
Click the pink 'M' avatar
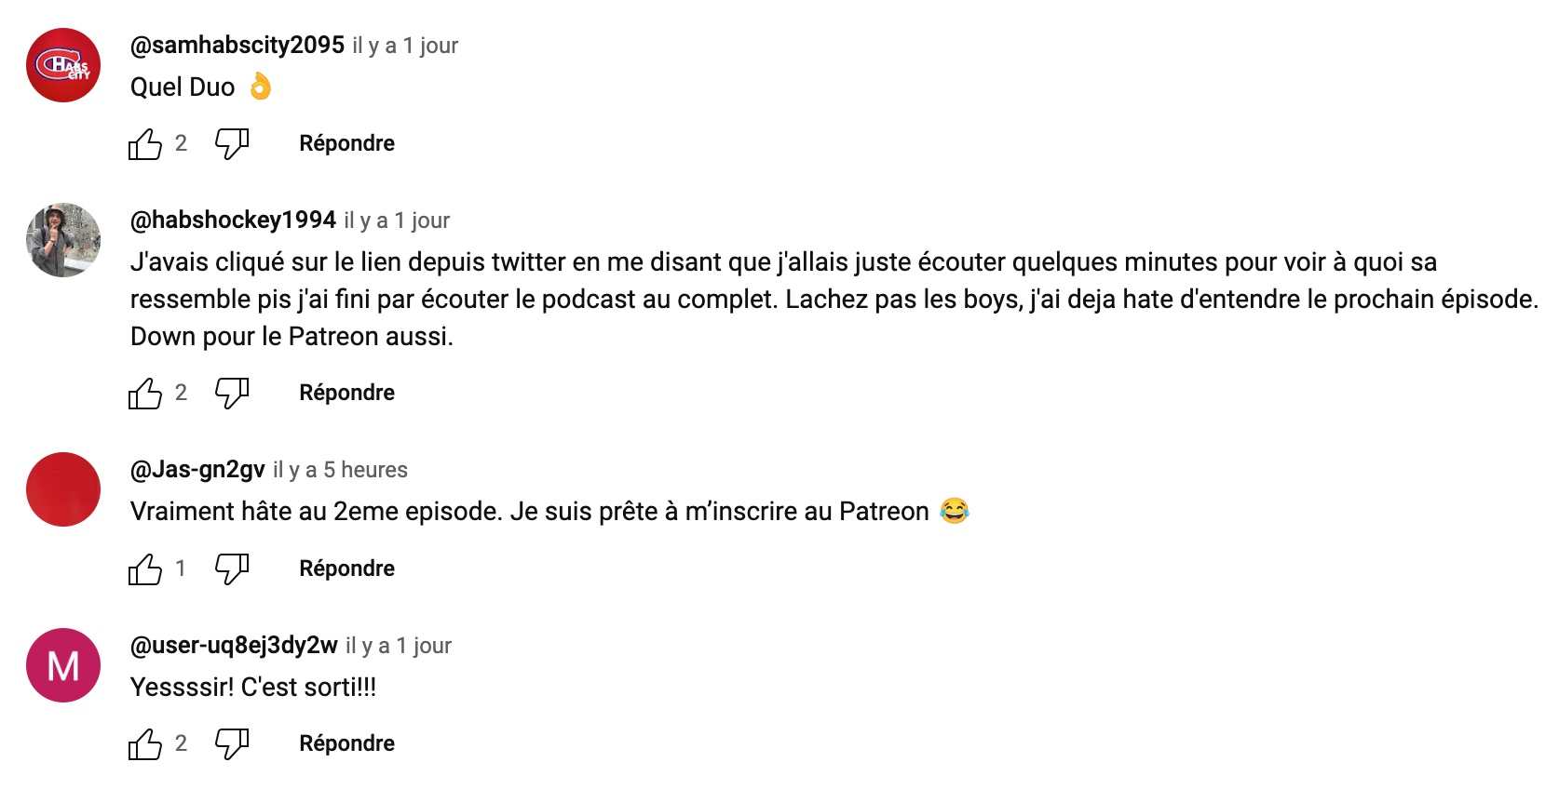point(63,665)
